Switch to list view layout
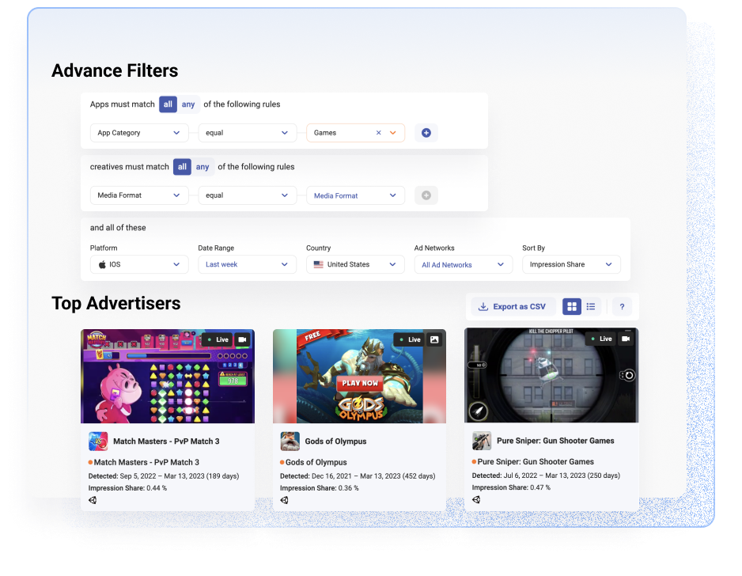 tap(591, 307)
